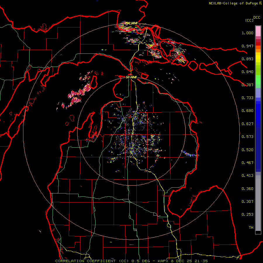This screenshot has height=263, width=263.
Task: Click the 1.000 value on the scale
Action: coord(248,33)
